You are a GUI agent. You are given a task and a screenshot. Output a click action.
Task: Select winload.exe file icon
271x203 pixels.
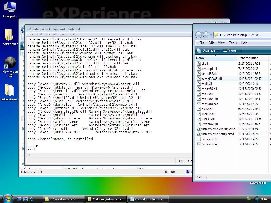[x=199, y=144]
